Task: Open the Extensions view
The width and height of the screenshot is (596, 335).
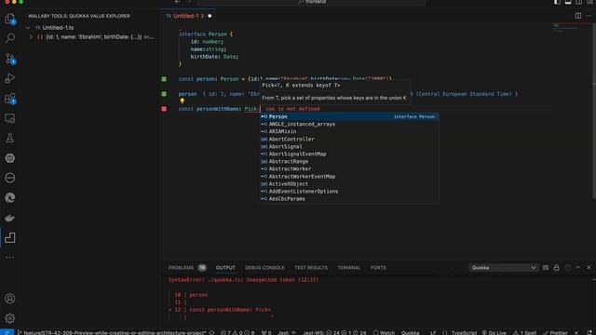Action: tap(10, 99)
